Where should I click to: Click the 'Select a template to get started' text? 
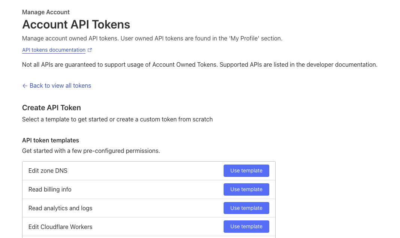117,119
